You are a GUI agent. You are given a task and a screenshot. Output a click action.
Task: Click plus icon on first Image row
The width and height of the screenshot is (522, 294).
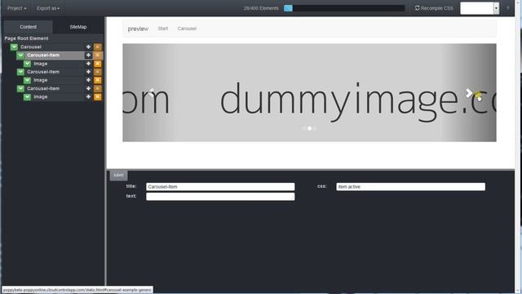(x=88, y=64)
